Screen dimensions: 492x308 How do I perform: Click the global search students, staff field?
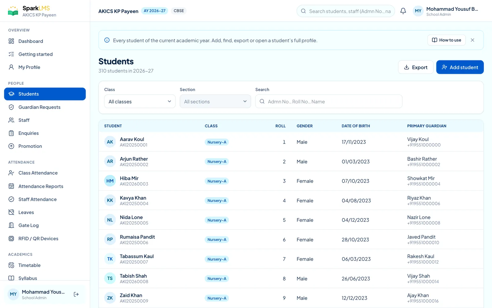click(x=346, y=11)
